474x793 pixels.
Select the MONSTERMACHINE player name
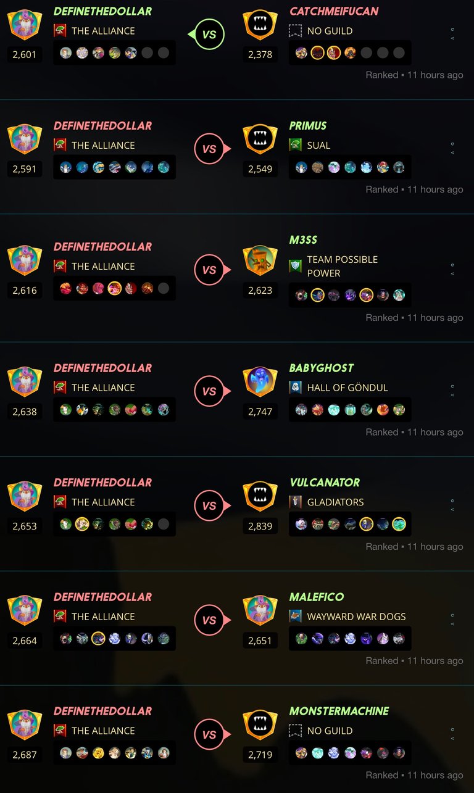(339, 711)
